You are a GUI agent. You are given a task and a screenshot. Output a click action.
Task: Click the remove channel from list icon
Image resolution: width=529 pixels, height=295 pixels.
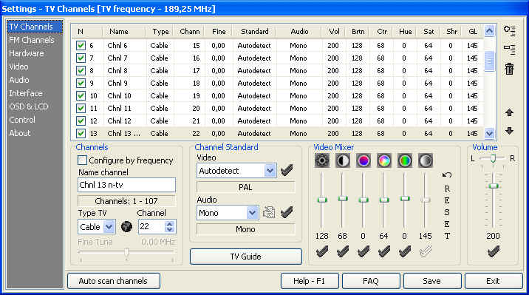(510, 50)
